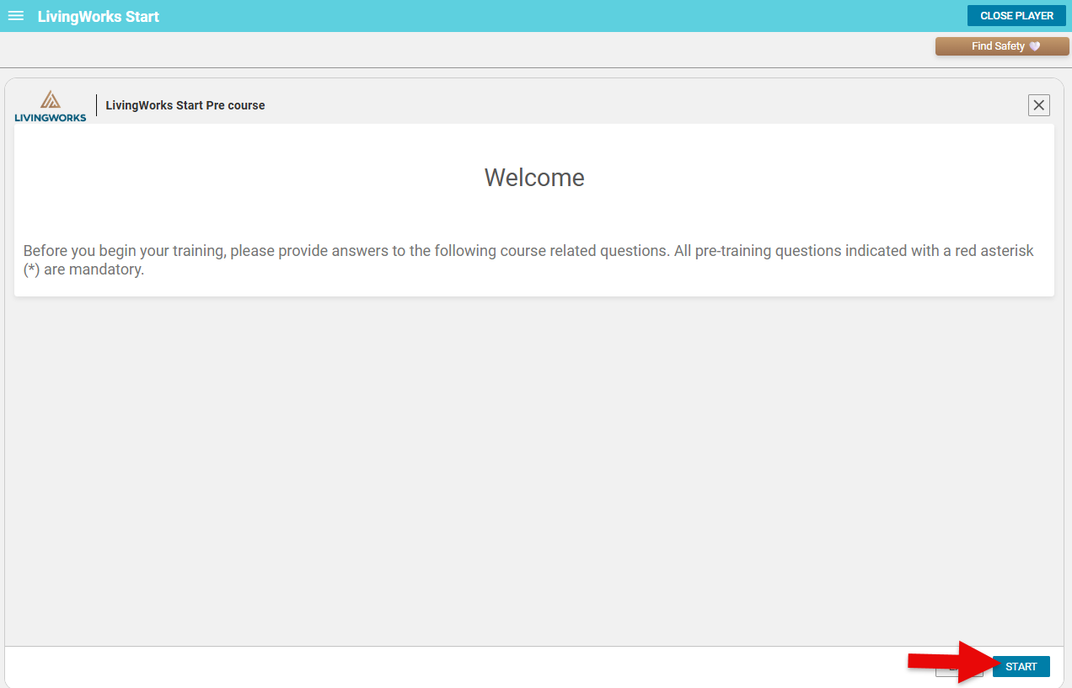Click the Welcome heading
Screen dimensions: 1072x688
click(534, 178)
